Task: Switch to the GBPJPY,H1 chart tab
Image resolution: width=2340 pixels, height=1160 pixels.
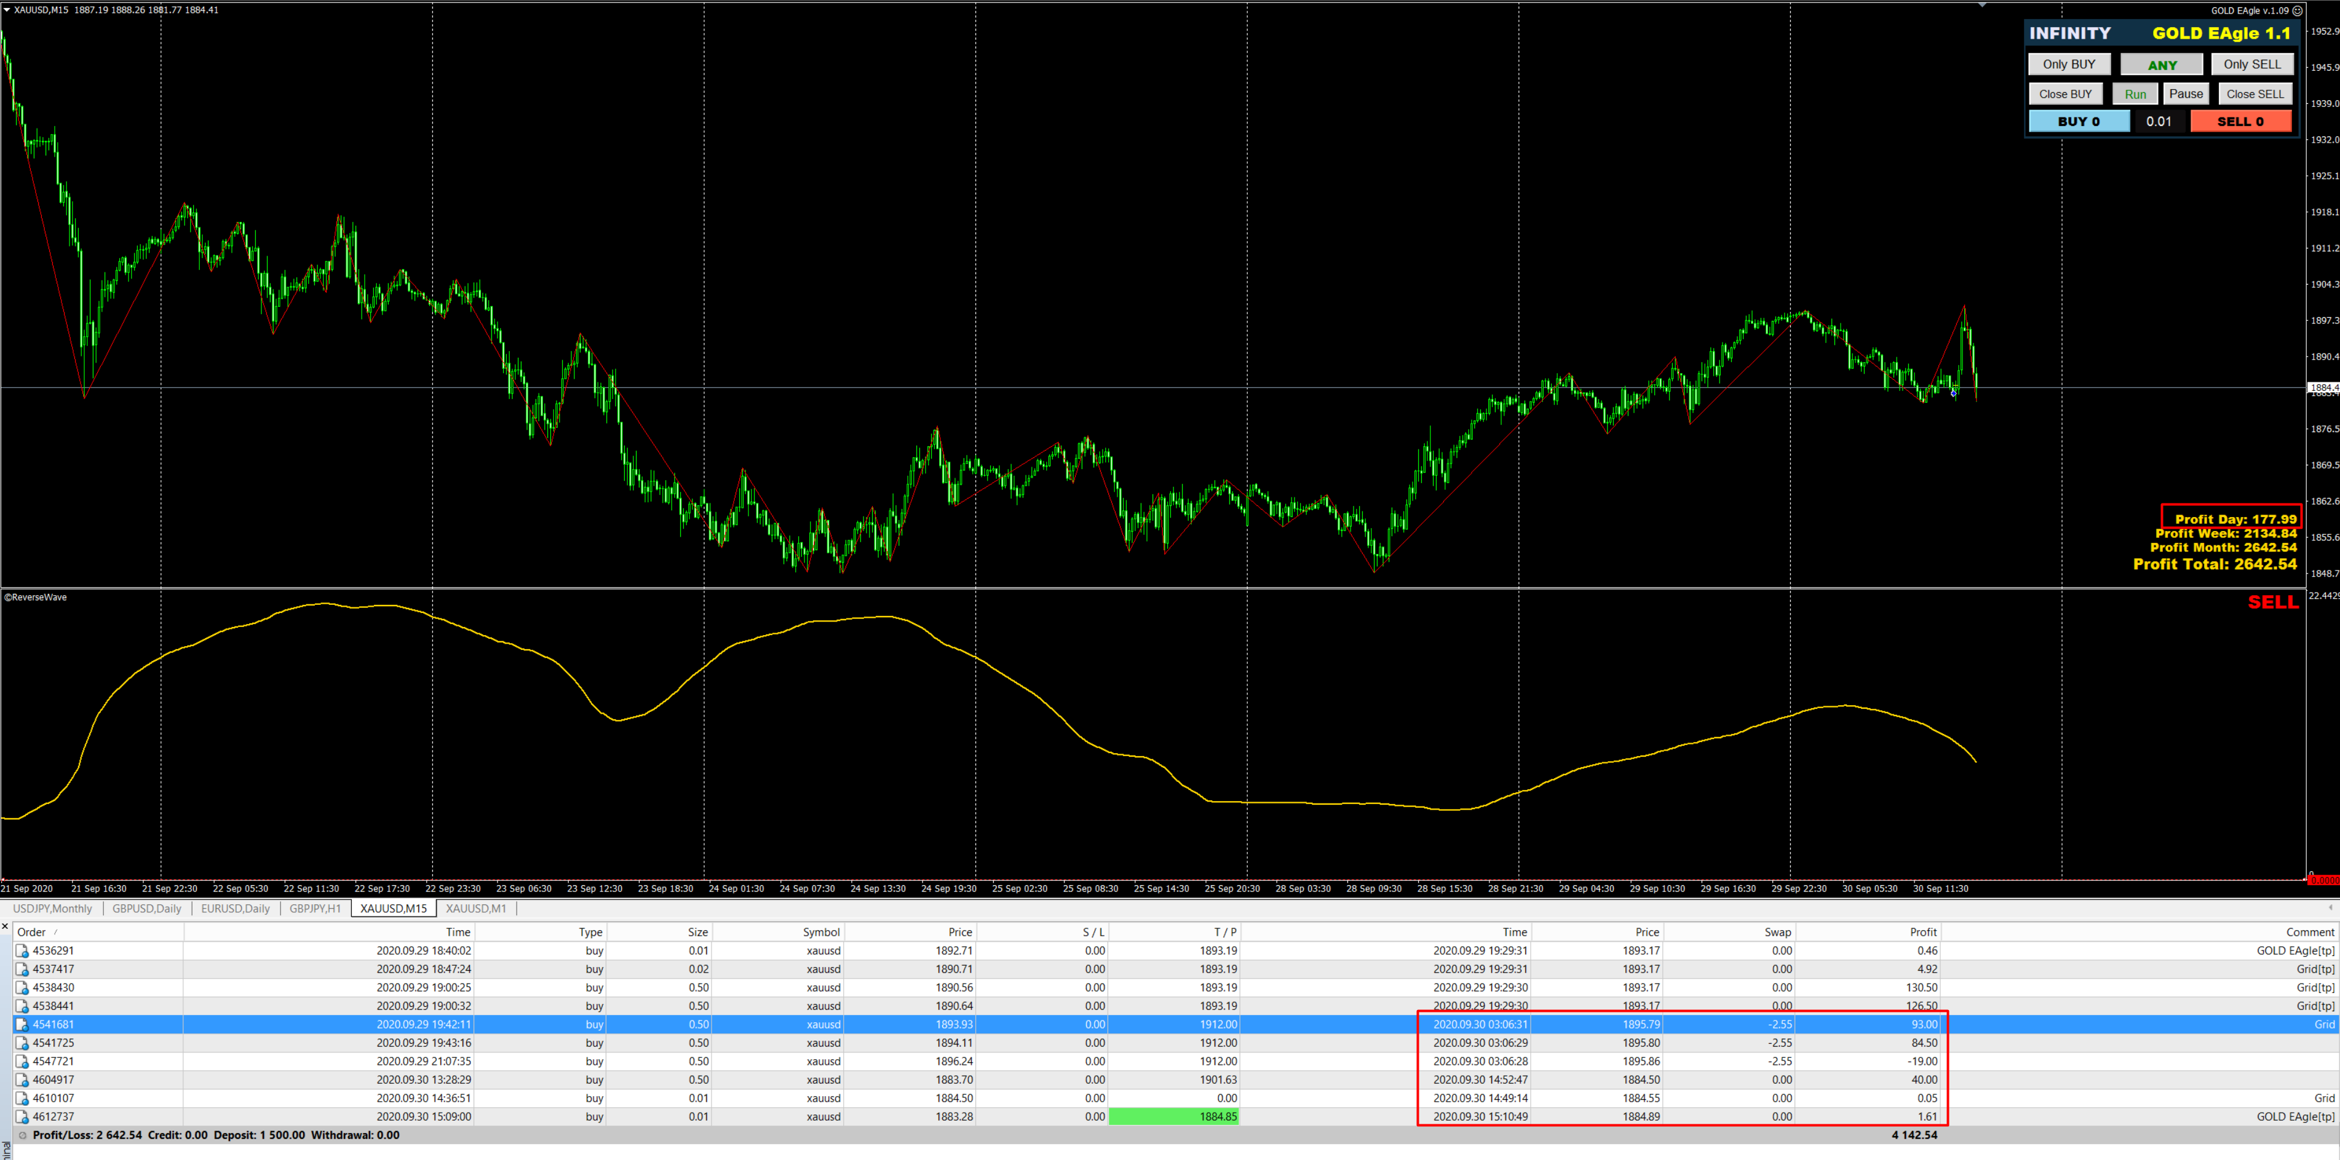Action: point(314,909)
